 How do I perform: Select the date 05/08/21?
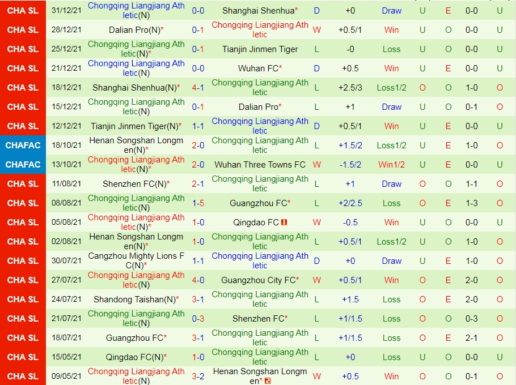(x=66, y=223)
